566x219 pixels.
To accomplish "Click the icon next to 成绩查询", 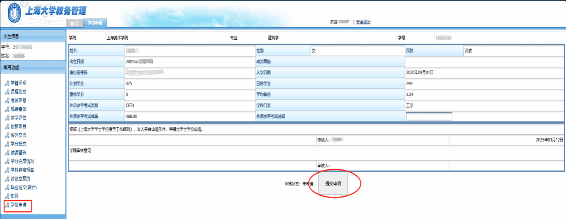I will tap(7, 109).
